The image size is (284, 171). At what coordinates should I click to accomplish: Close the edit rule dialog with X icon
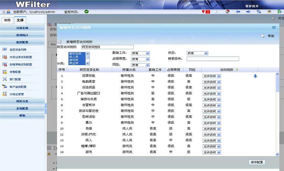[274, 28]
